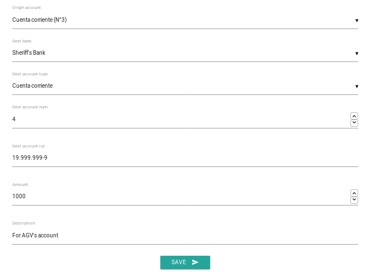
Task: Increase the Dest account num value
Action: point(354,116)
